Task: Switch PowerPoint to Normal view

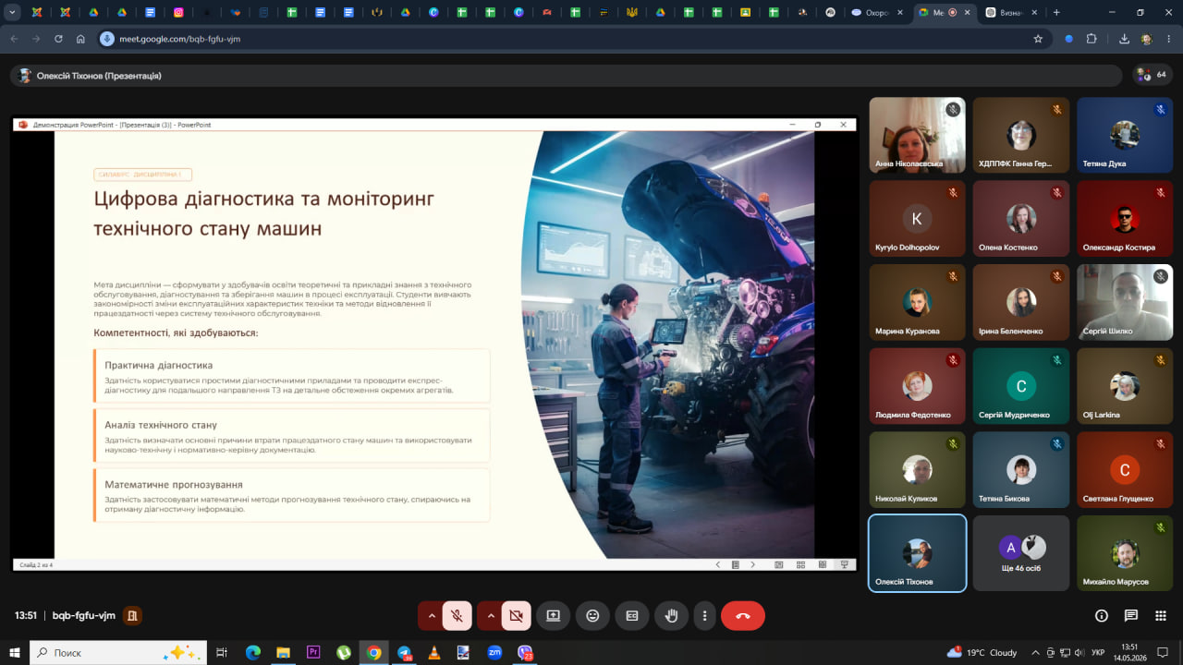Action: pos(778,564)
